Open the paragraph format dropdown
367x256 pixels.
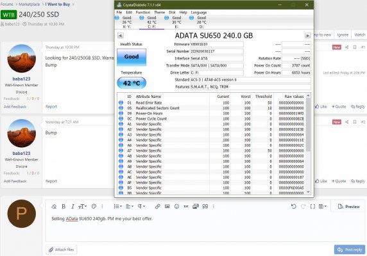coord(141,206)
